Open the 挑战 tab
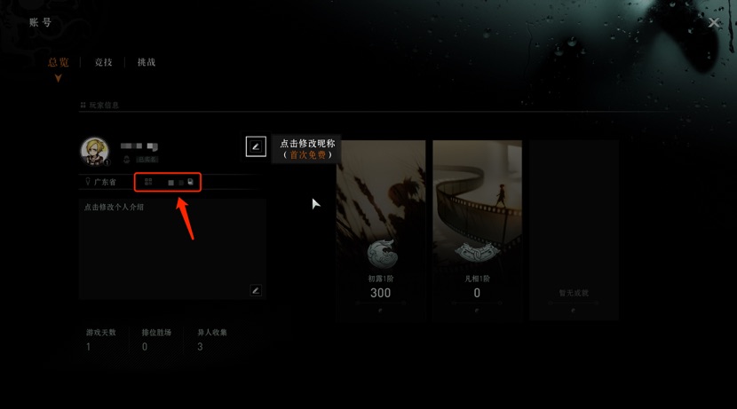 click(147, 62)
